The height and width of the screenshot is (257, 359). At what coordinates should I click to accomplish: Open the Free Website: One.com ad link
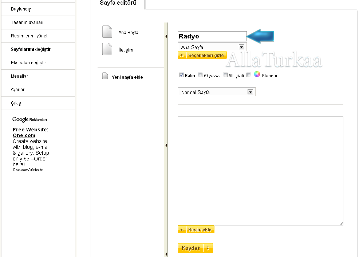click(x=30, y=132)
